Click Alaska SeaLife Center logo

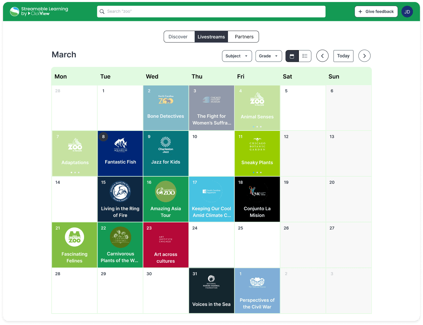[120, 192]
